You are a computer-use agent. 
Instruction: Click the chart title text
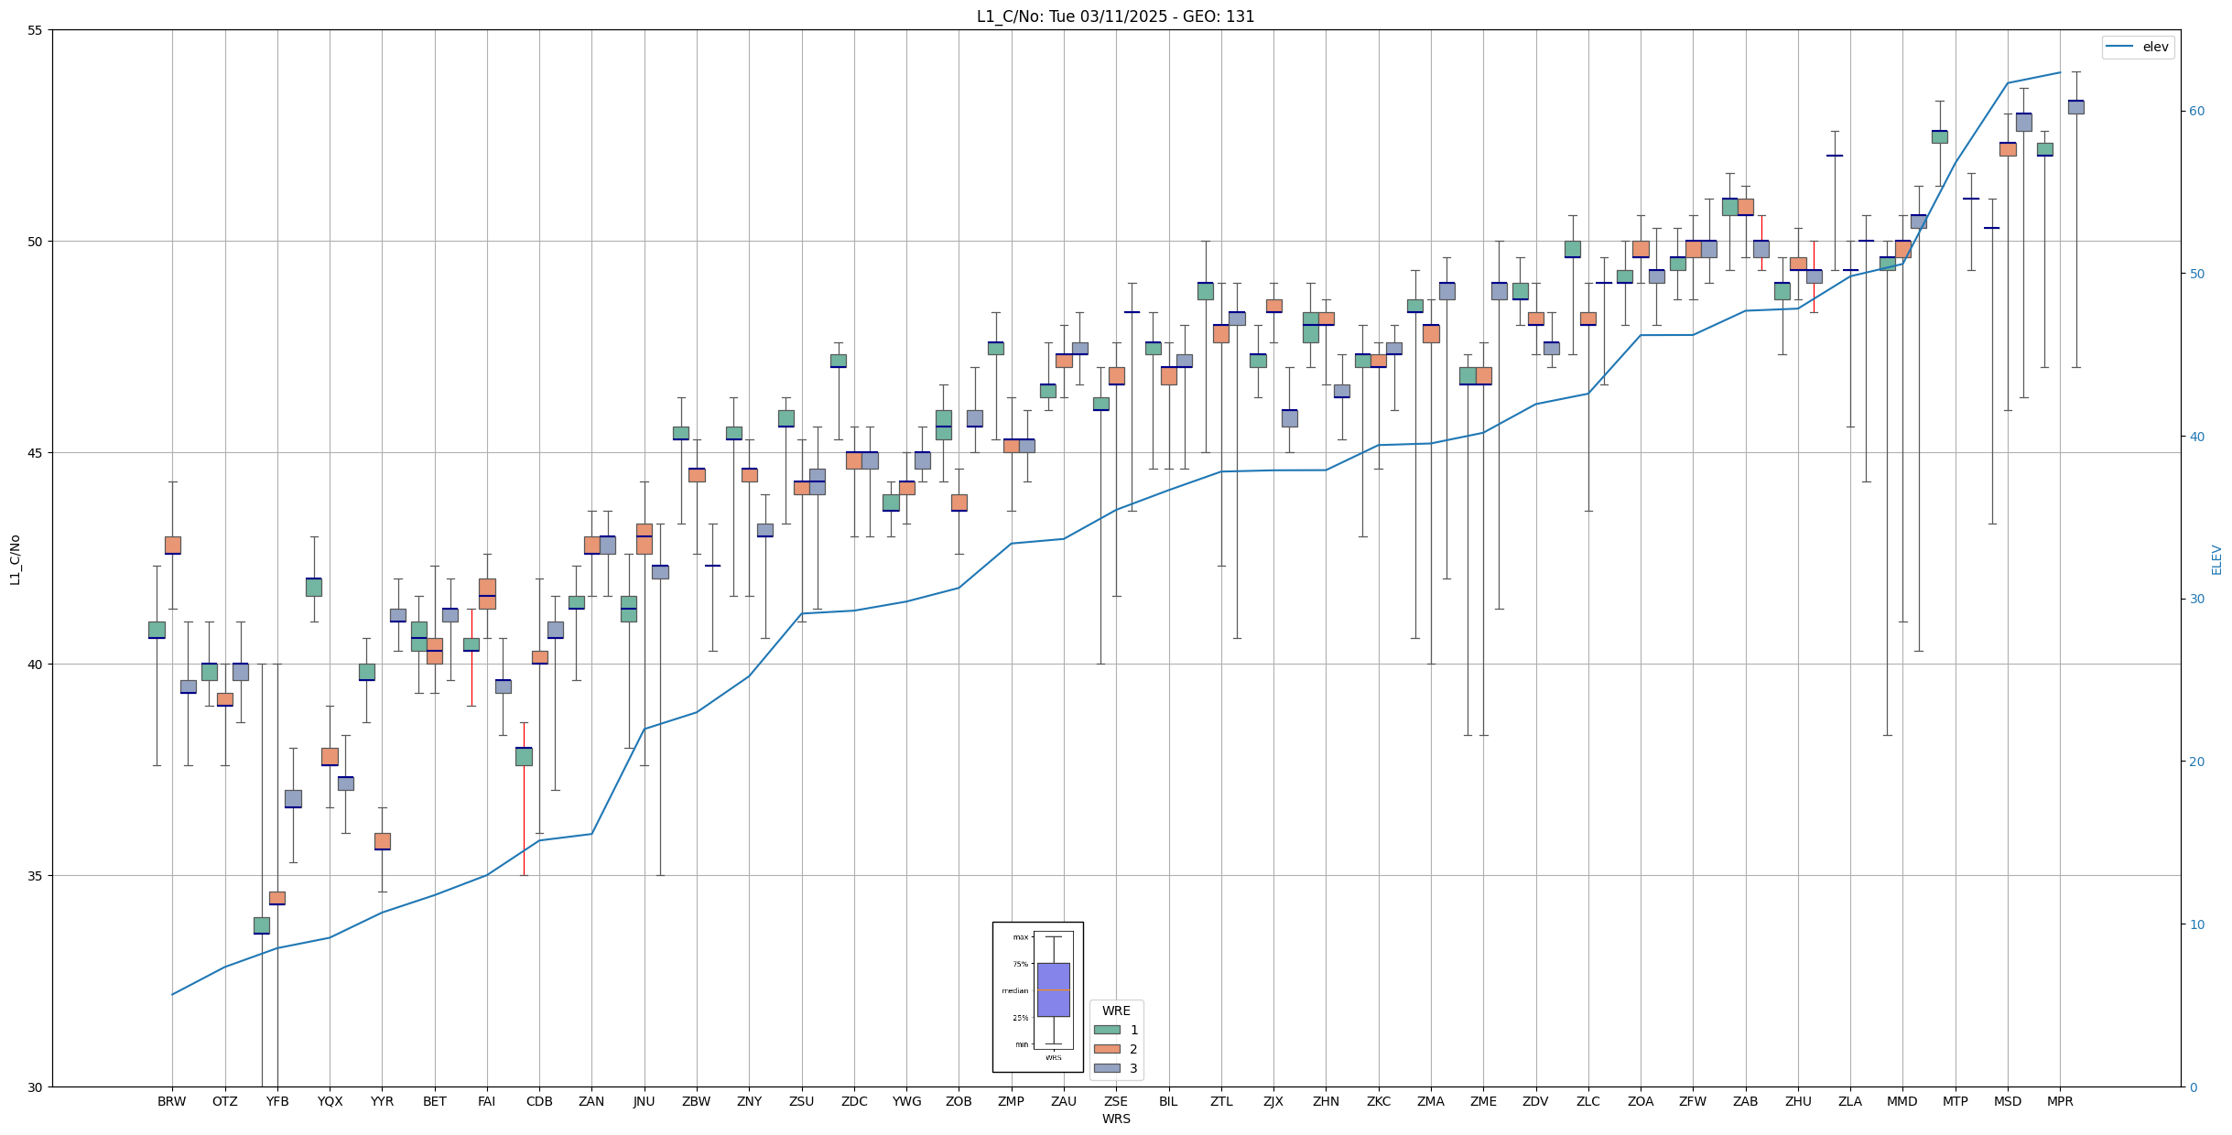tap(1115, 16)
